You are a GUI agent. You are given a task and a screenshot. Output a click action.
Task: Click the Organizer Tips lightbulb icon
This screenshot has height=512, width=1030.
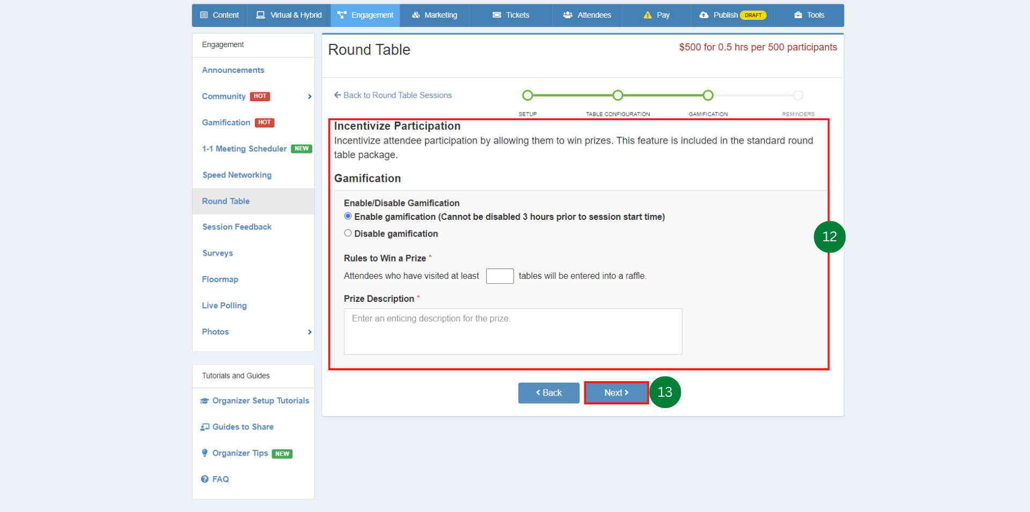click(205, 453)
